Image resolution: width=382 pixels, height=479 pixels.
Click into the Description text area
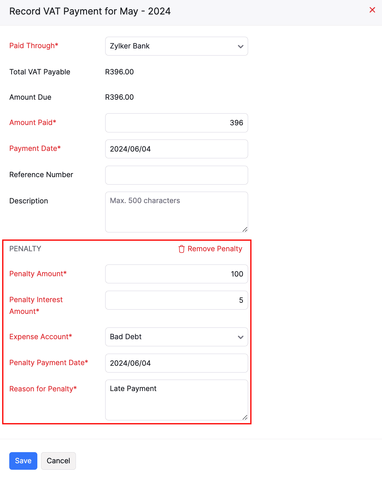(176, 212)
